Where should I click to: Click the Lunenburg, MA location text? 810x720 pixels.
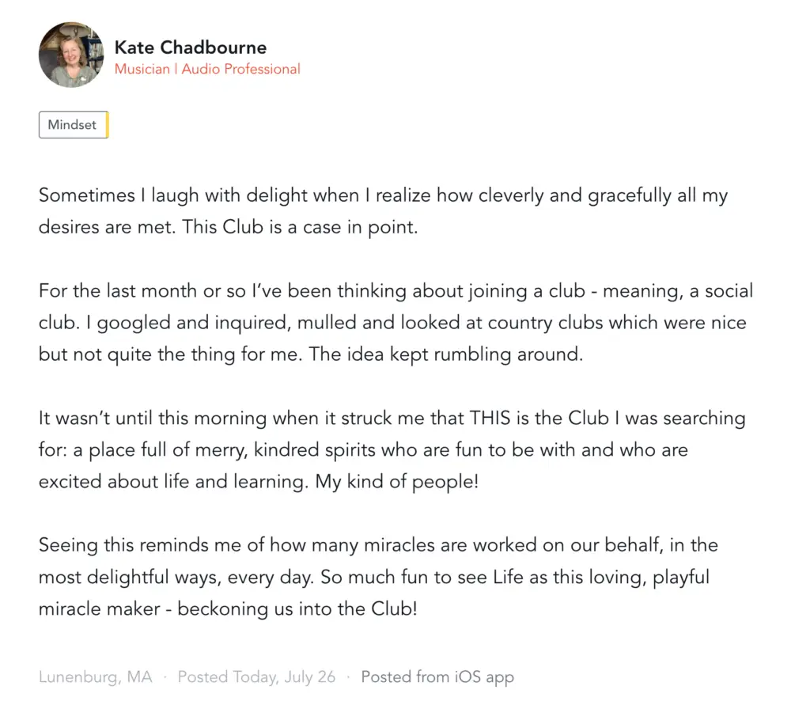click(96, 676)
